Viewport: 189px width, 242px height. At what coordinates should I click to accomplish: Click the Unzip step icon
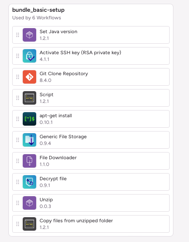tap(29, 203)
